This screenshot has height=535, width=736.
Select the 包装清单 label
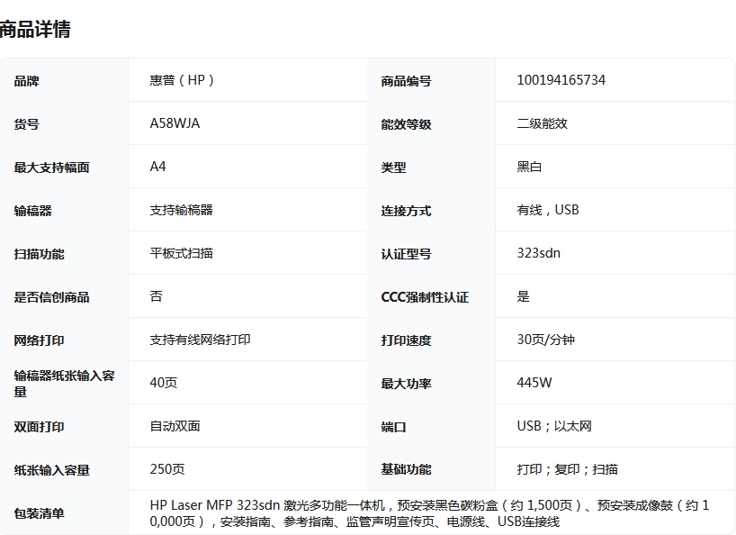tap(39, 512)
